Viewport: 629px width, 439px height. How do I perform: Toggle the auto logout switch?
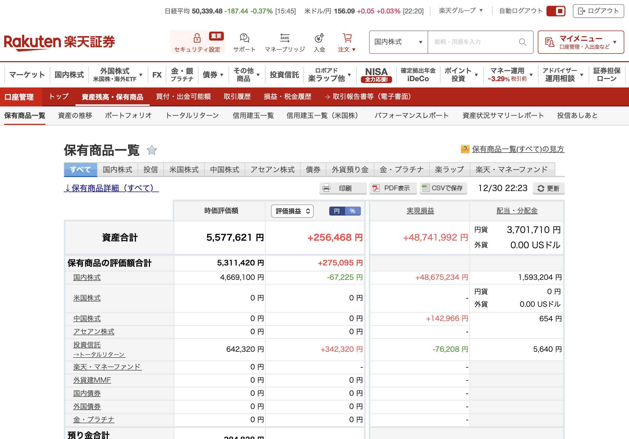point(555,11)
